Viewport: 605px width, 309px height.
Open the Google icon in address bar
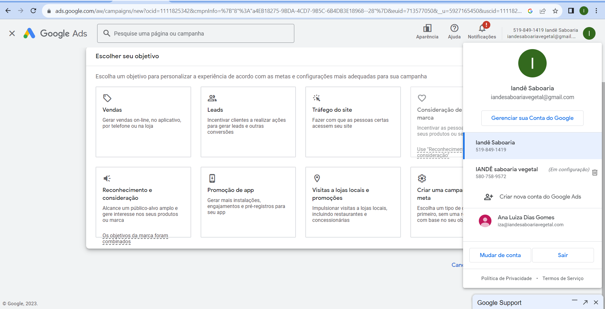(x=530, y=11)
